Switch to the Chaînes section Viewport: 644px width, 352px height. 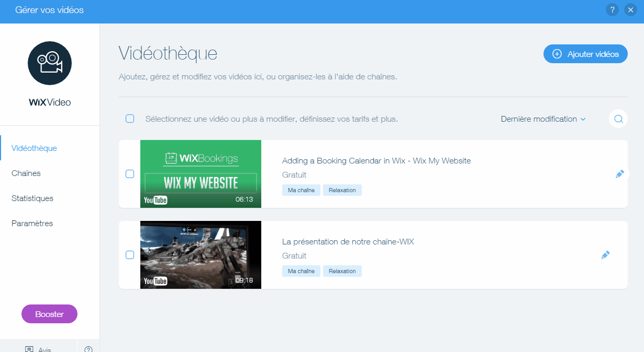(26, 173)
